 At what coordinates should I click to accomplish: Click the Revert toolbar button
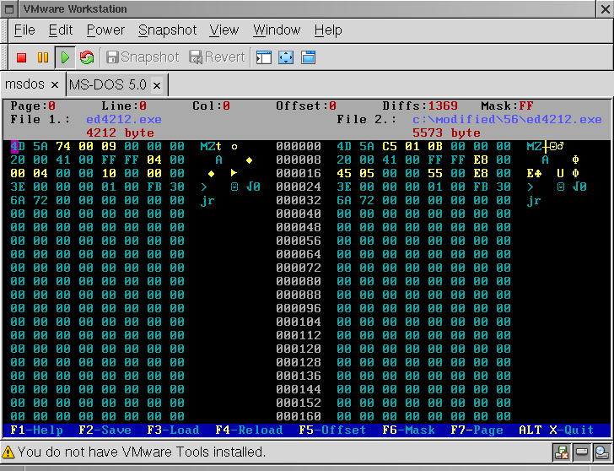pos(218,57)
